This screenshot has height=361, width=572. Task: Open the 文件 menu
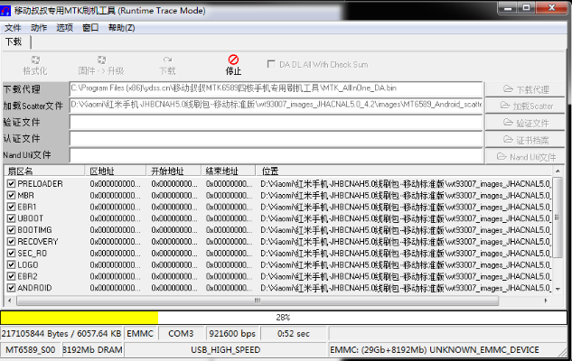point(11,27)
